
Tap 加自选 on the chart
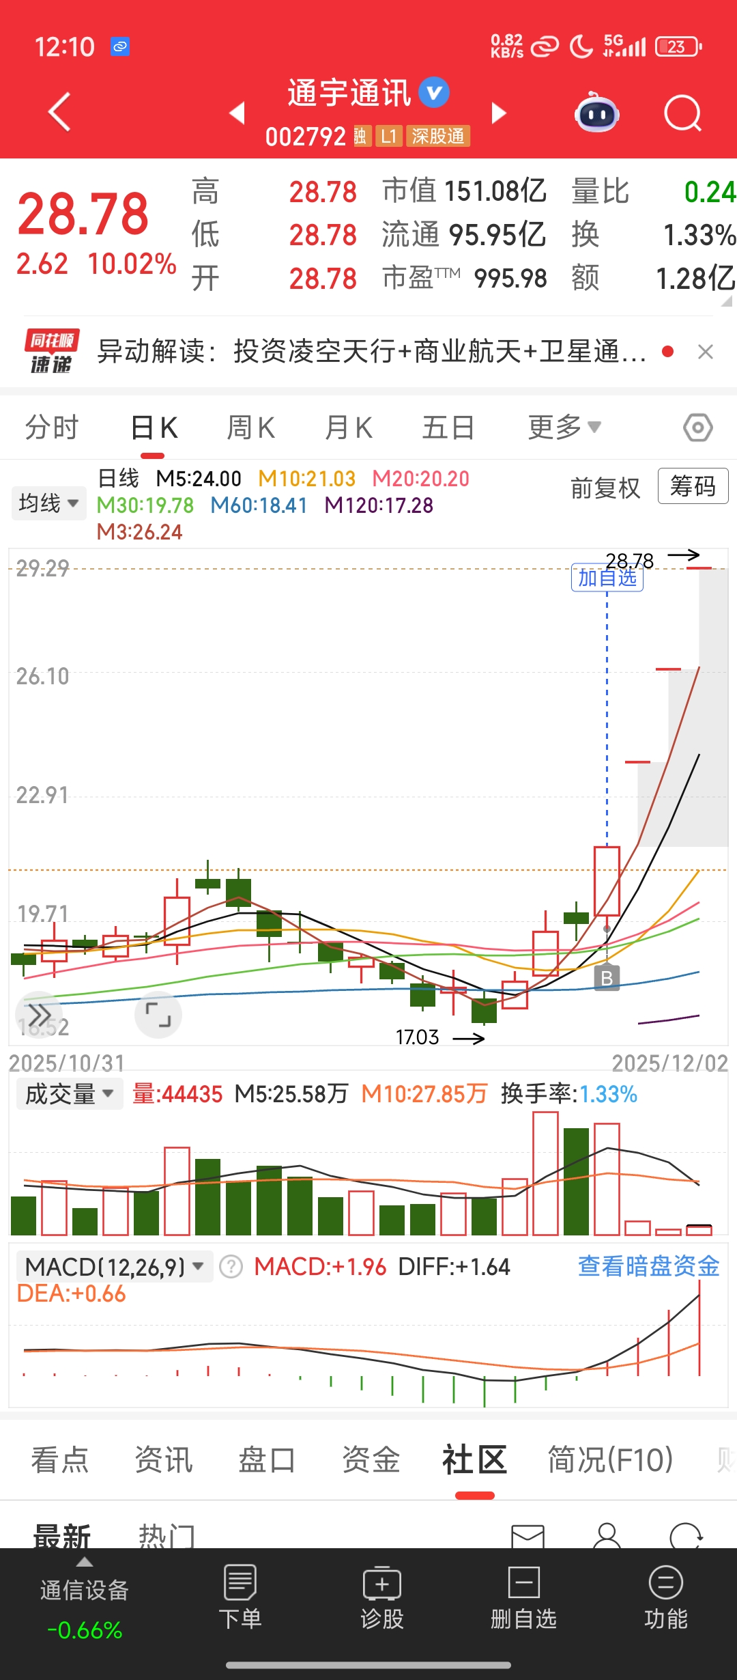[x=607, y=578]
